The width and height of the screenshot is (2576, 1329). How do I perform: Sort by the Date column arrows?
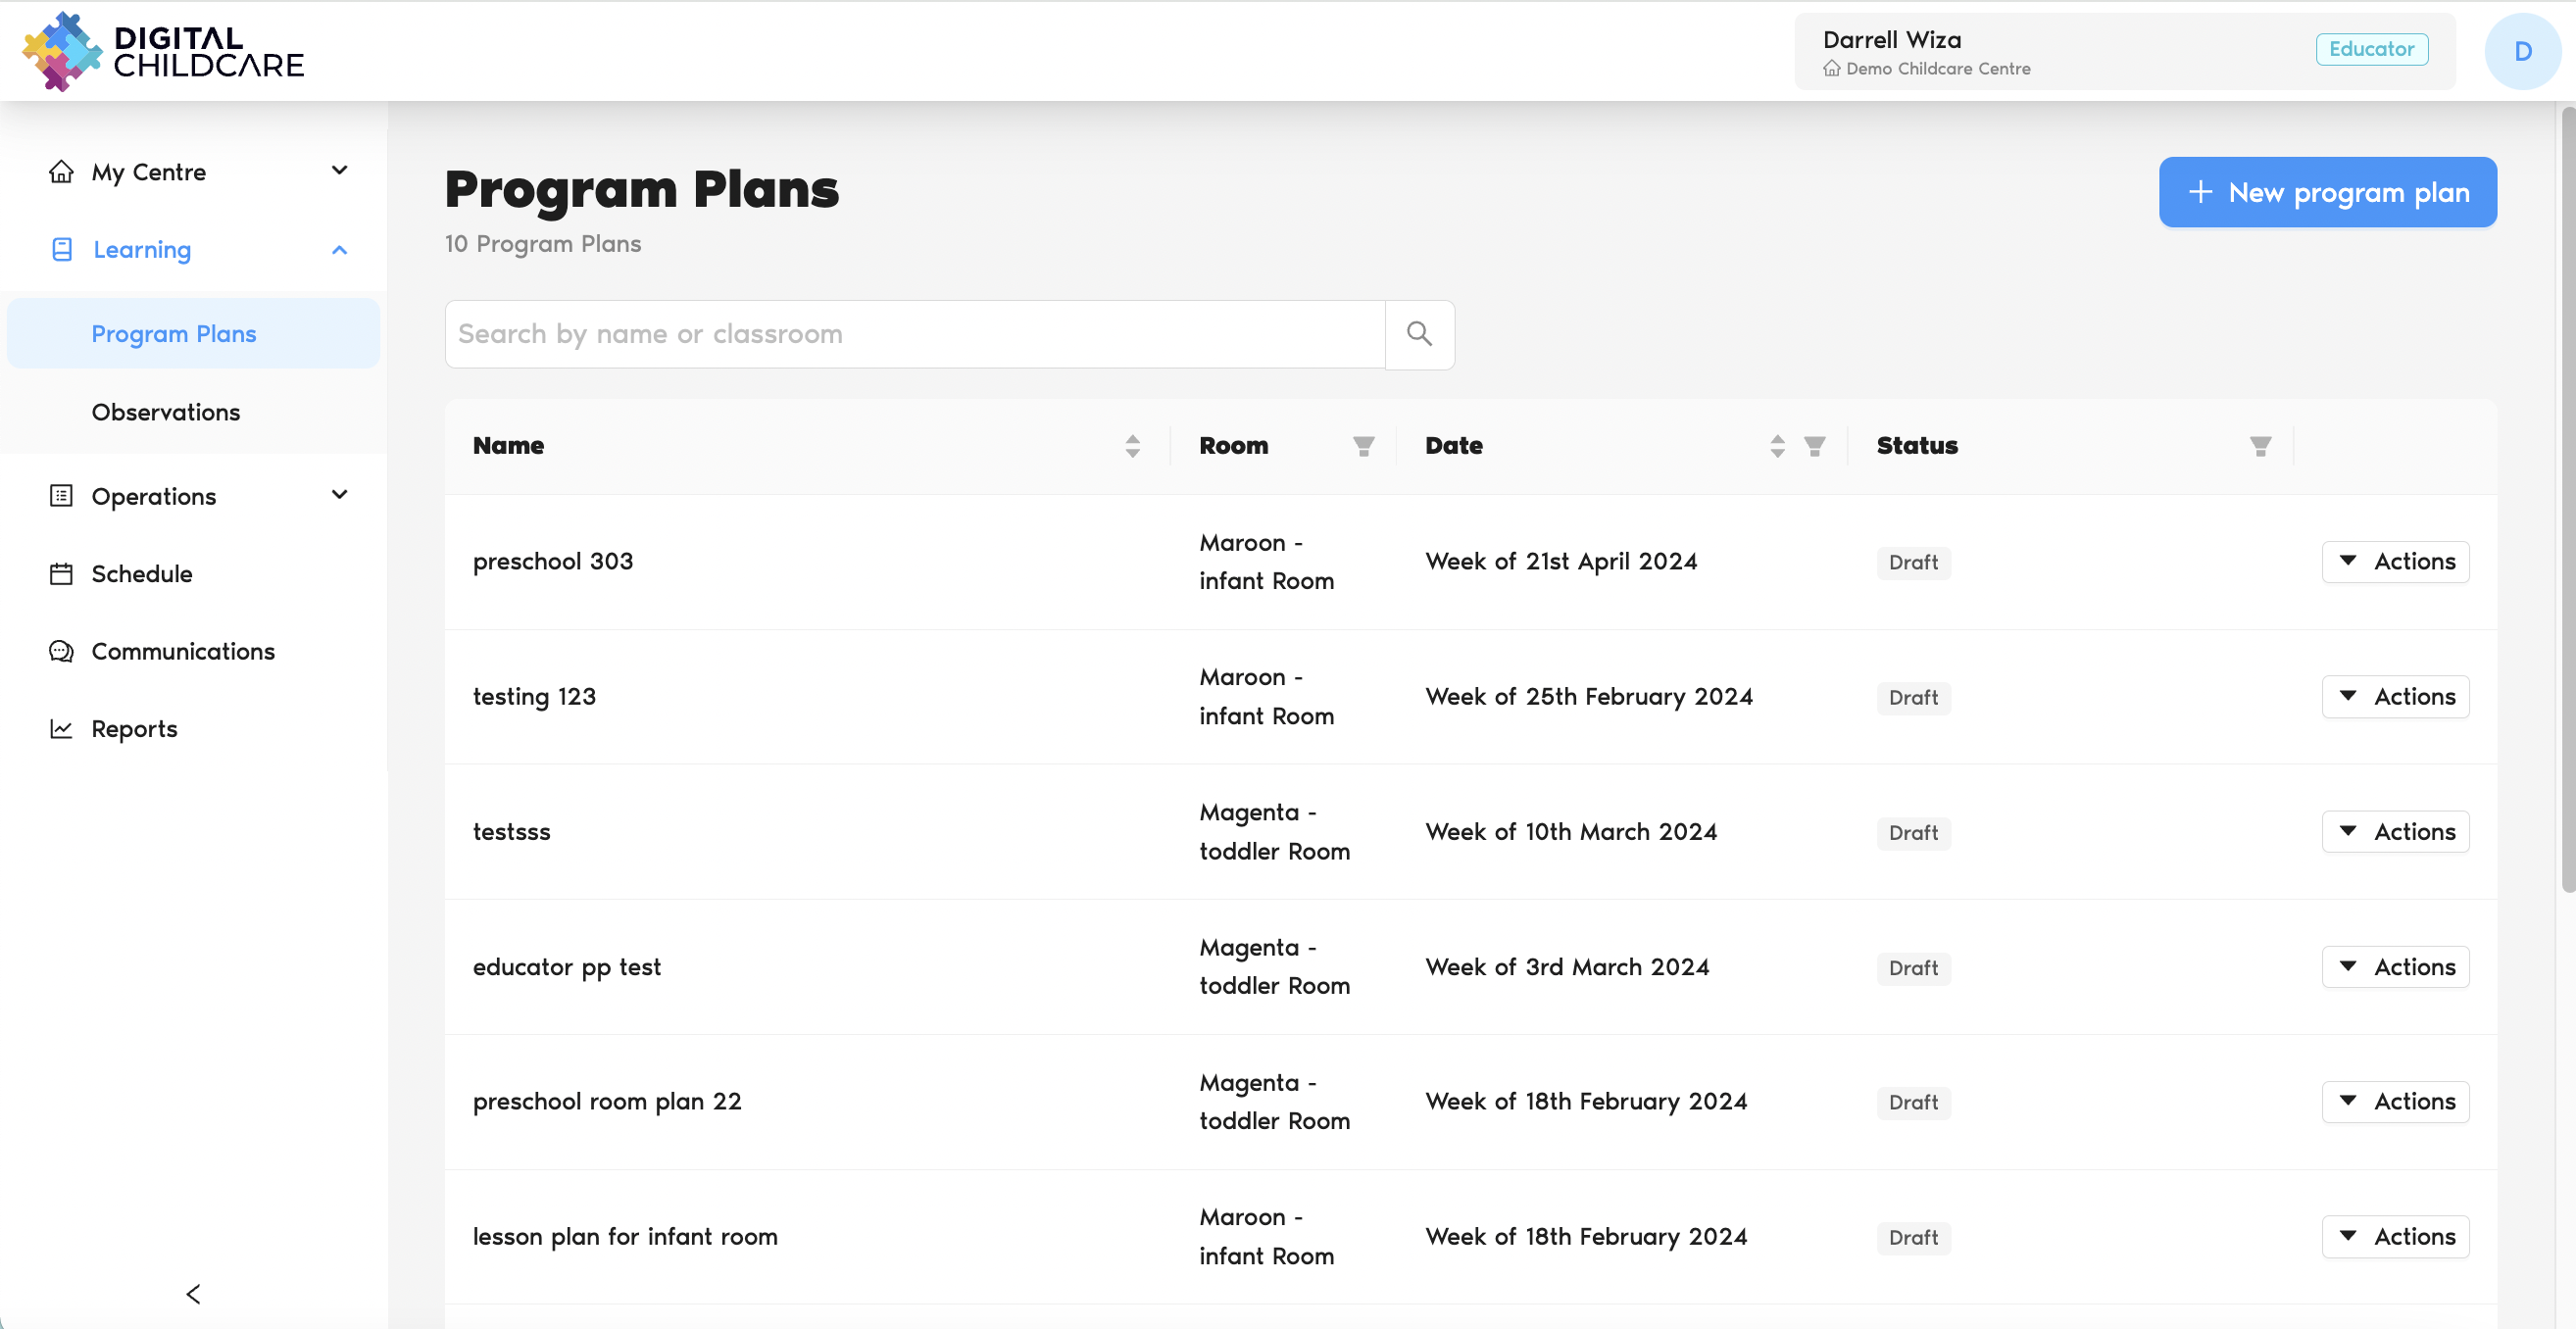coord(1777,446)
